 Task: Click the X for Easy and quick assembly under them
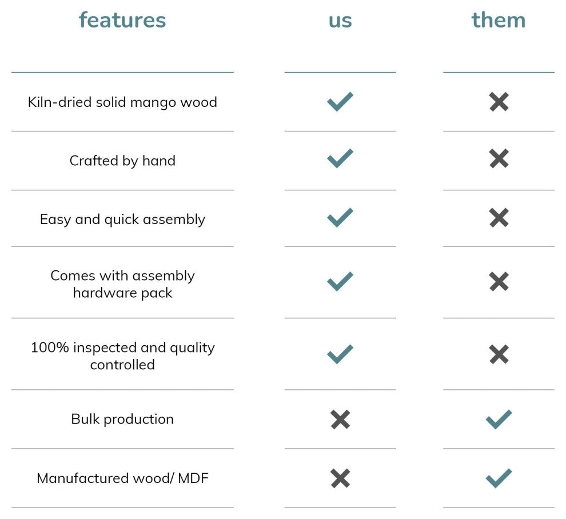[x=499, y=217]
